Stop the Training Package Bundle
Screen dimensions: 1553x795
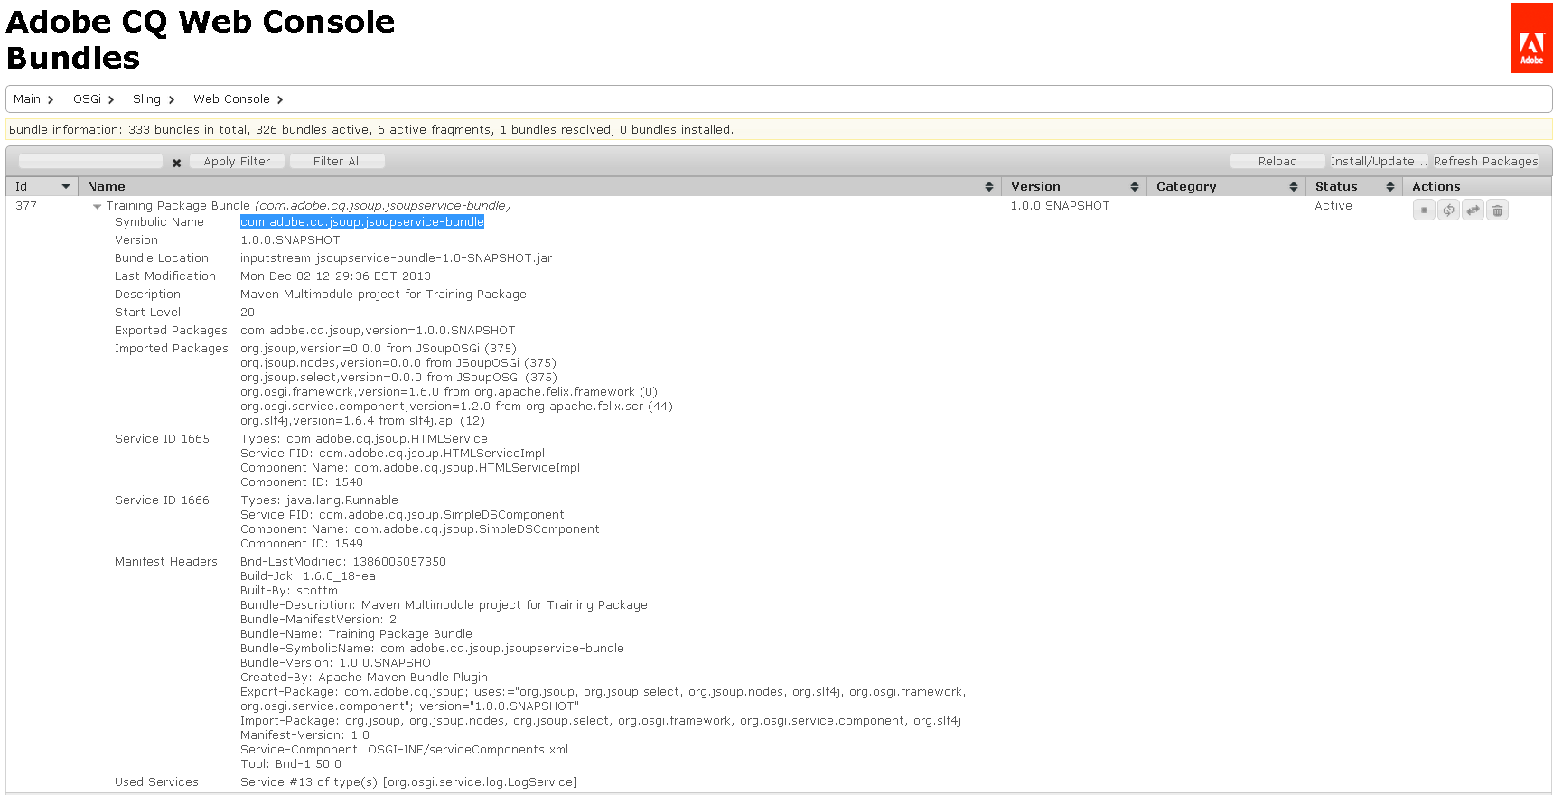tap(1424, 210)
